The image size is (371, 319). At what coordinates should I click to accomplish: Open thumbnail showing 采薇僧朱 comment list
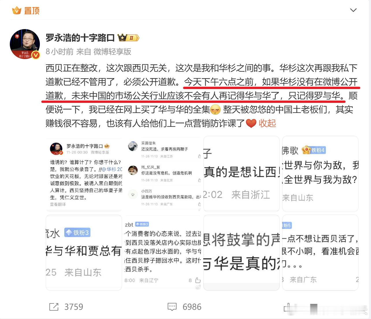click(x=163, y=174)
